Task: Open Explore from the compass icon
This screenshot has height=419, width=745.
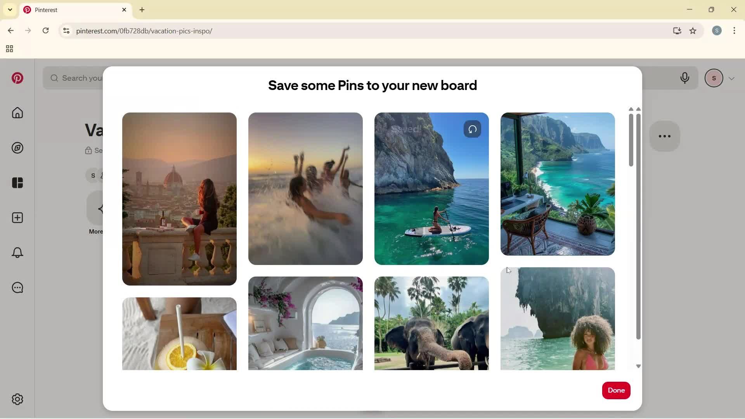Action: click(17, 148)
